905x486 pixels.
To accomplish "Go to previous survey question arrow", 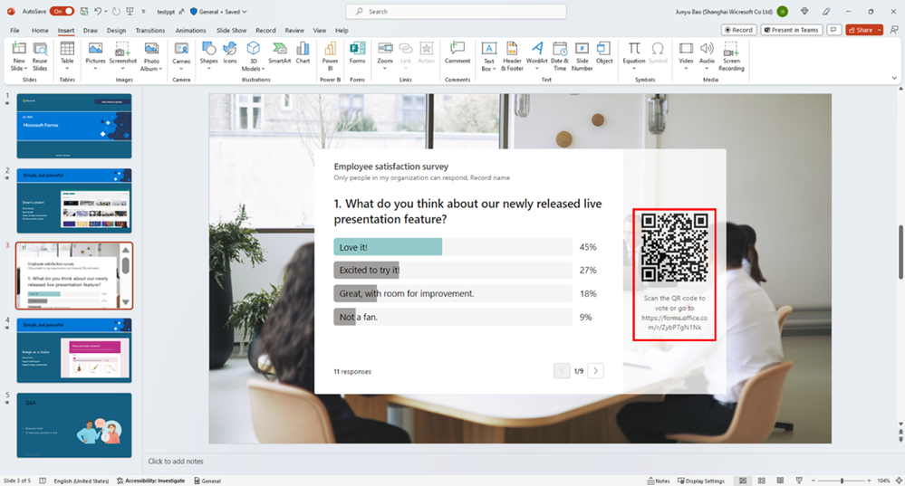I will point(562,371).
